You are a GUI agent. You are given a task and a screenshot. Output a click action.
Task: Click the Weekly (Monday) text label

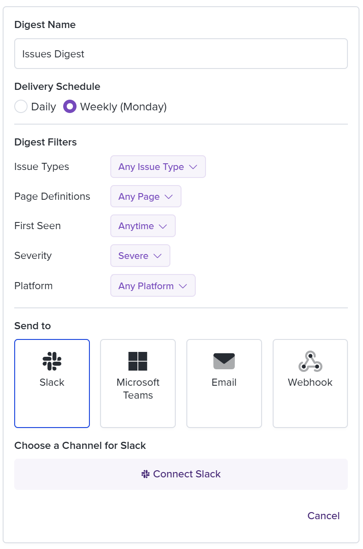[x=123, y=107]
